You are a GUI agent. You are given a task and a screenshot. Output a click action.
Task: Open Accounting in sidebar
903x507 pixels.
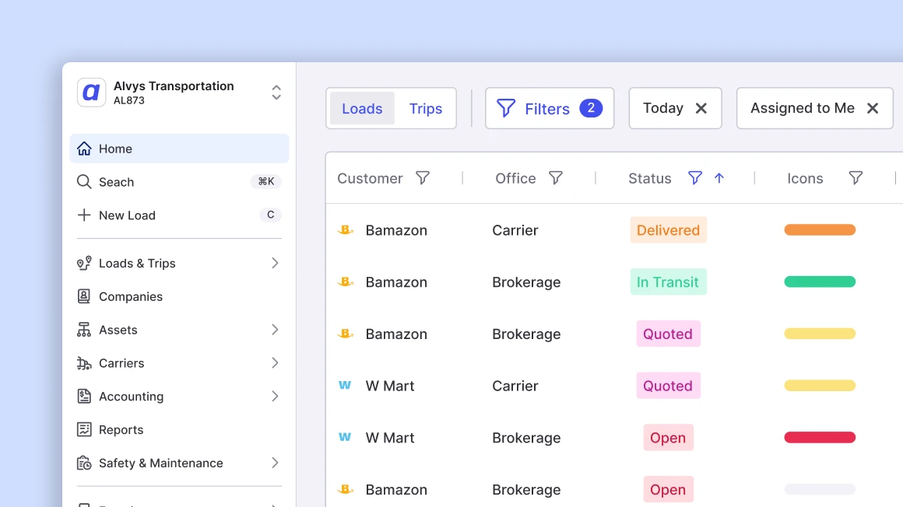[x=179, y=397]
